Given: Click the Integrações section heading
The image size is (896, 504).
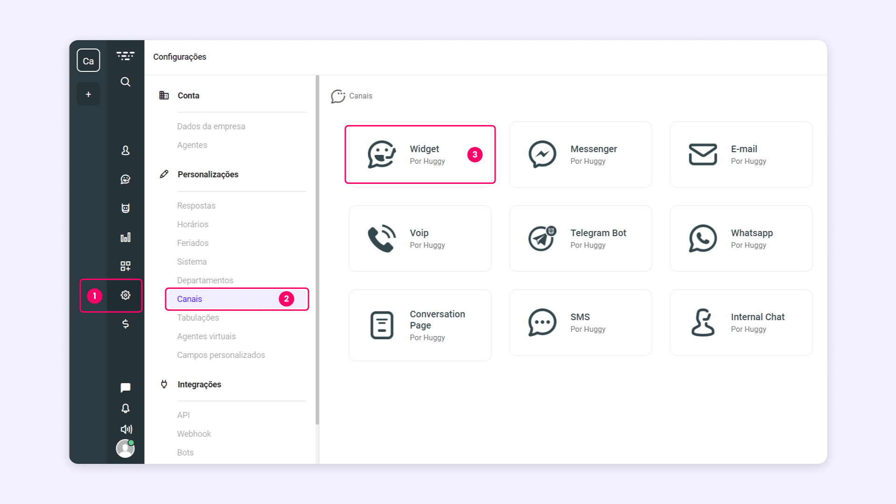Looking at the screenshot, I should click(x=199, y=385).
